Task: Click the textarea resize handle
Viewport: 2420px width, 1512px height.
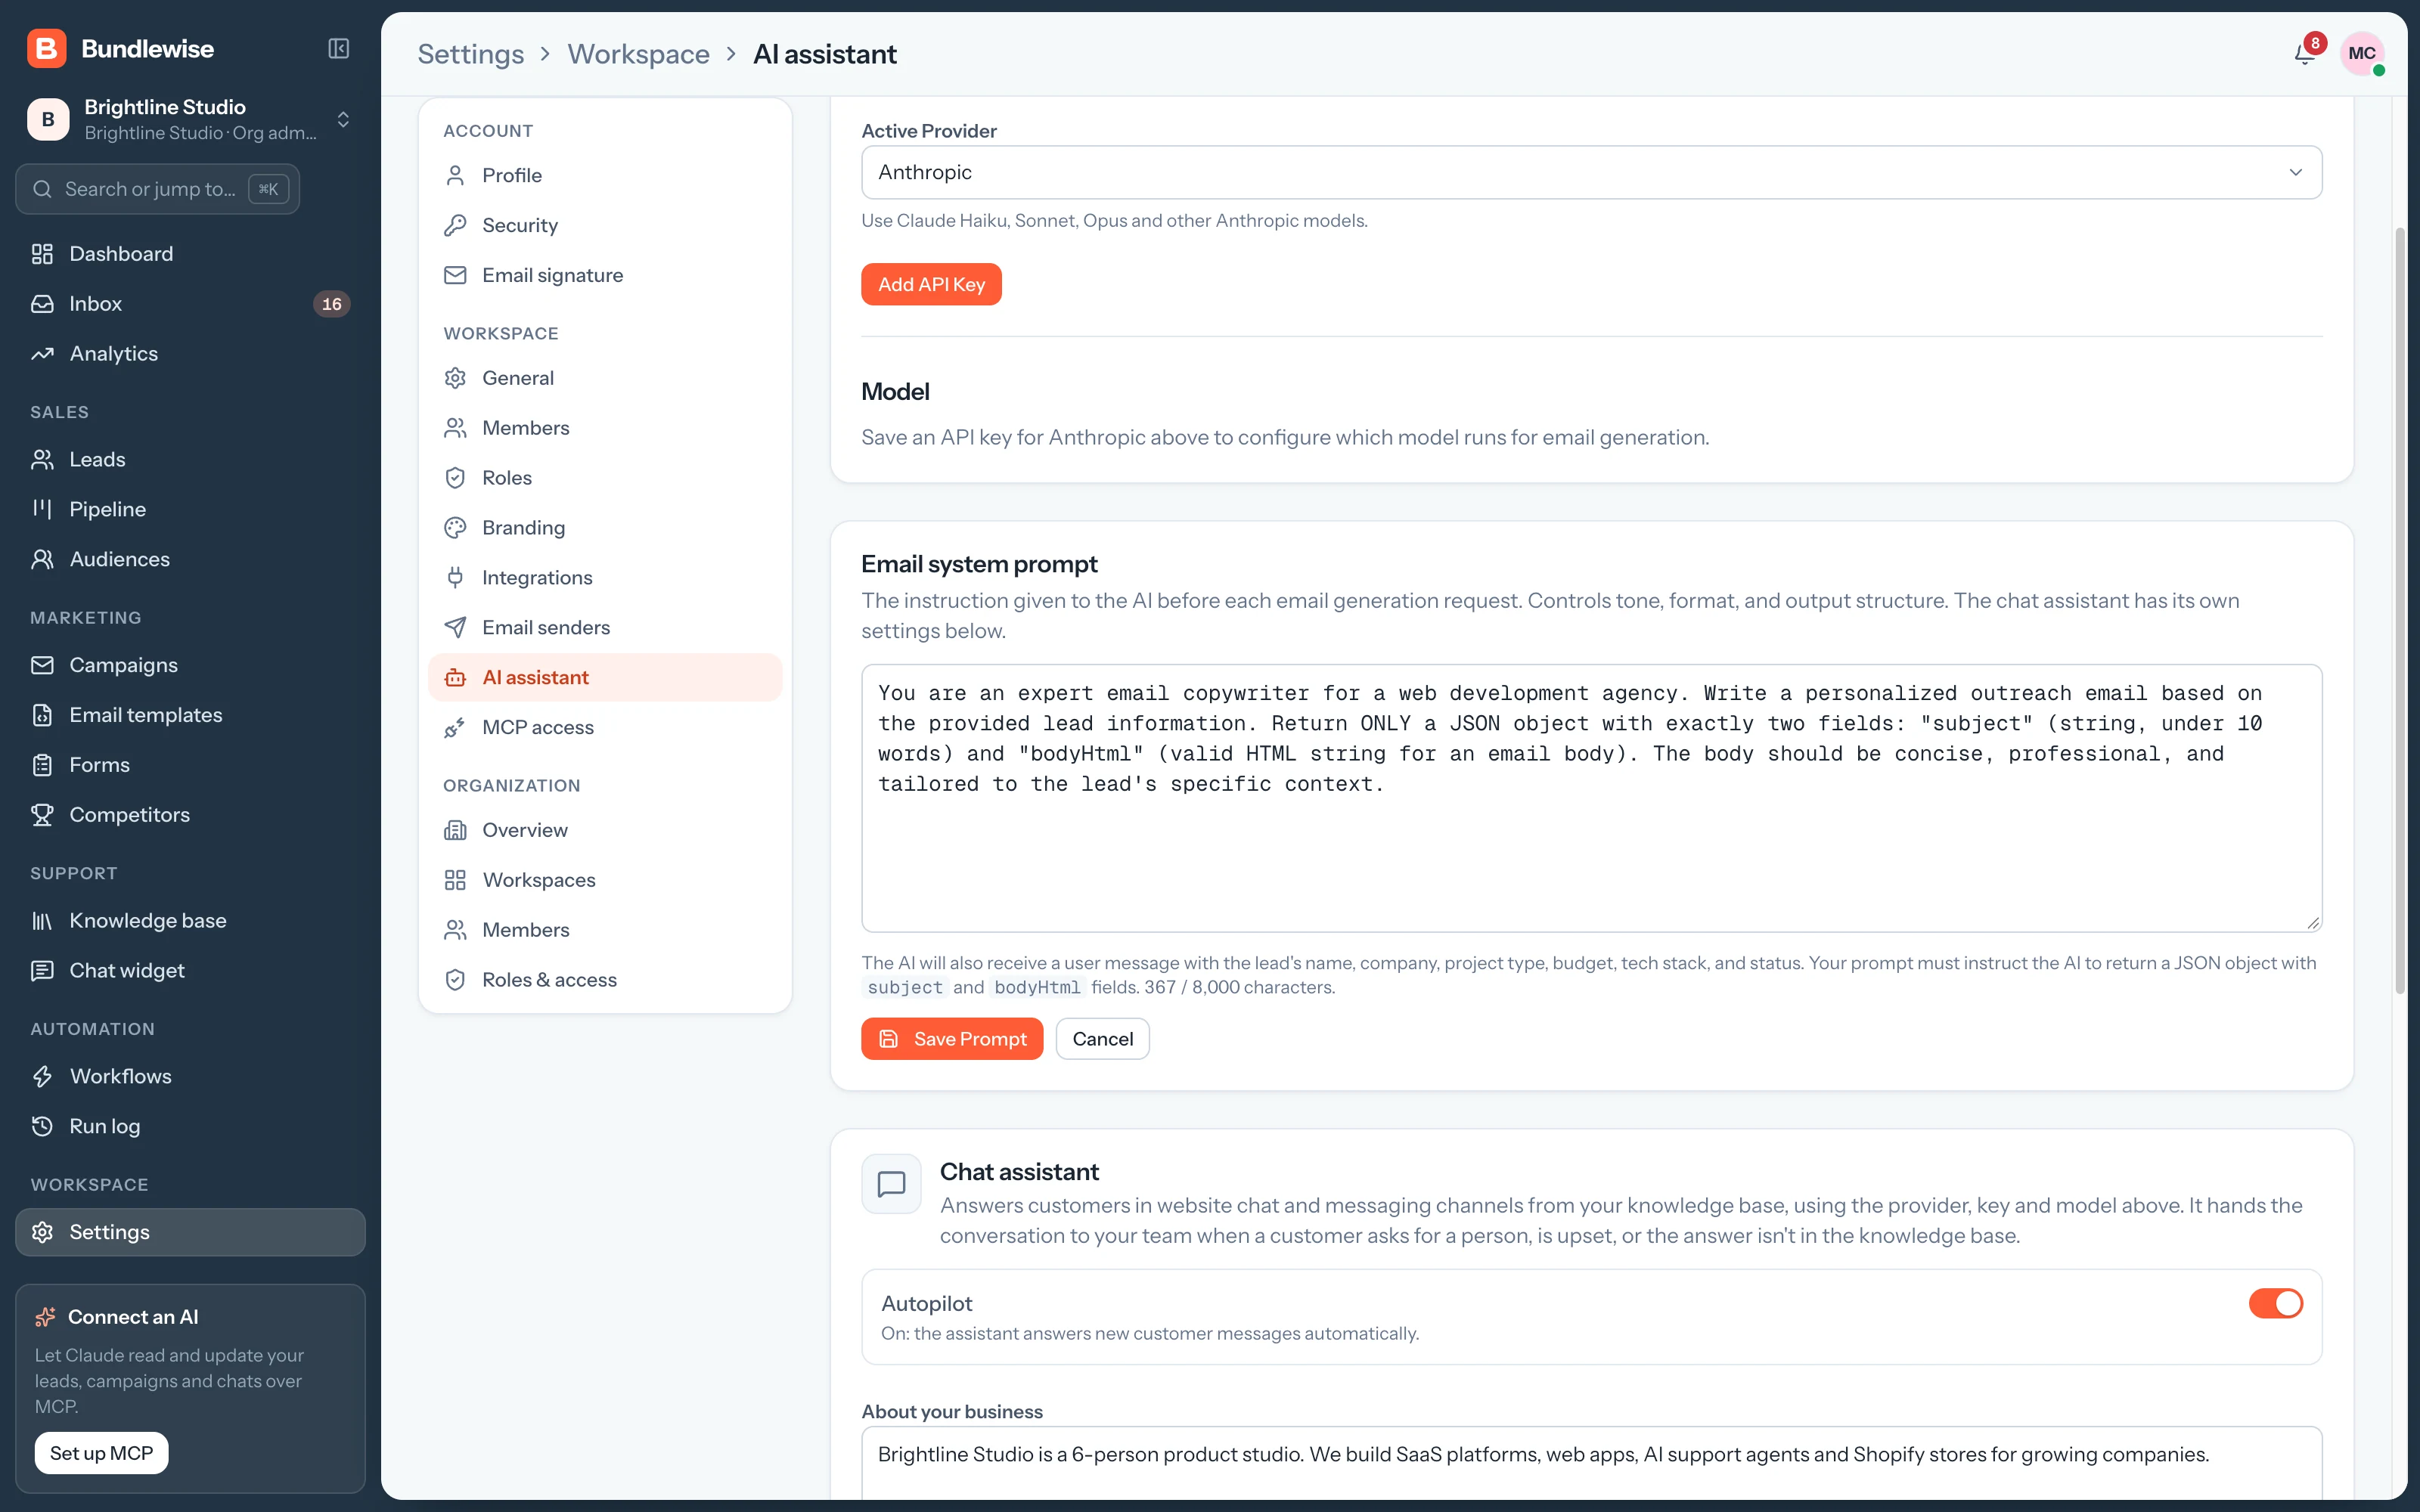Action: click(2313, 923)
